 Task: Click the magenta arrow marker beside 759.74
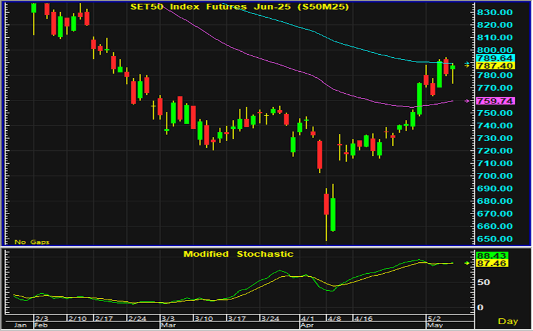(x=467, y=100)
